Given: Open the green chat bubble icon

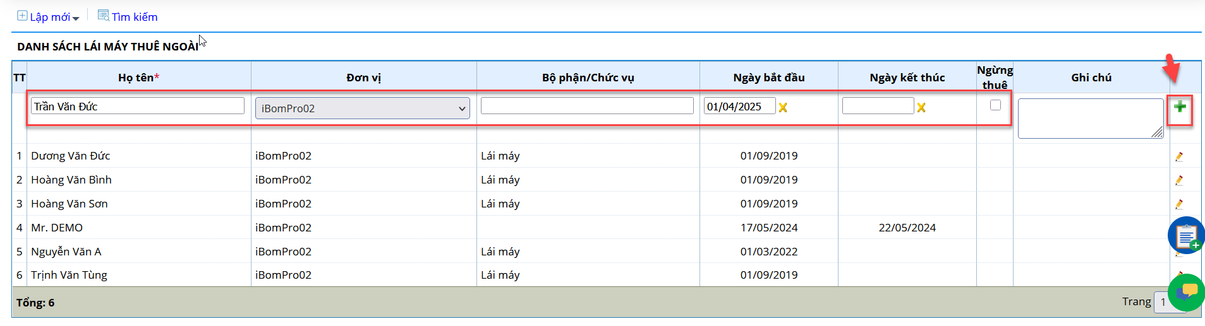Looking at the screenshot, I should [1187, 292].
